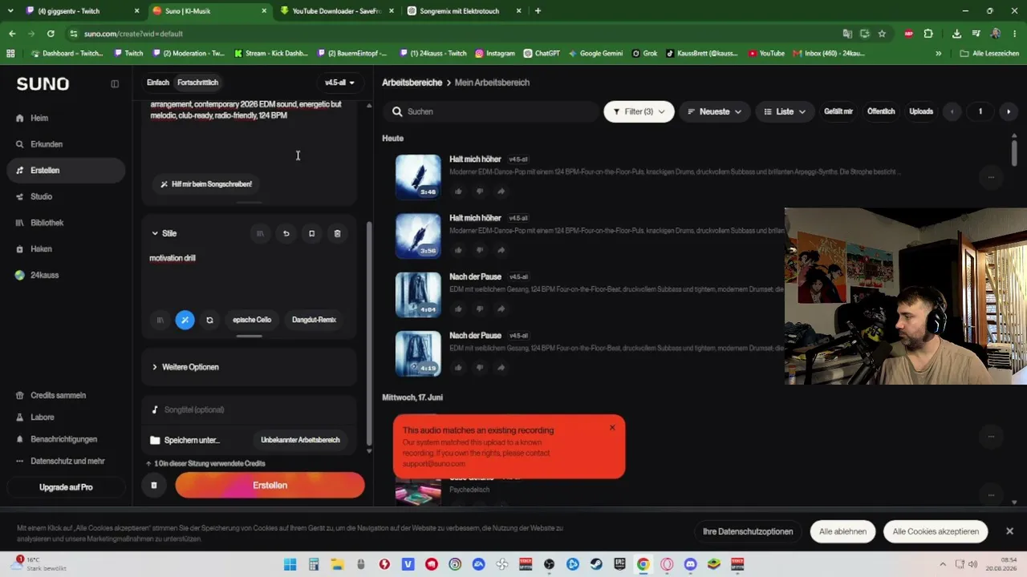
Task: Share the 4:04 Nach der Pause song
Action: point(501,309)
